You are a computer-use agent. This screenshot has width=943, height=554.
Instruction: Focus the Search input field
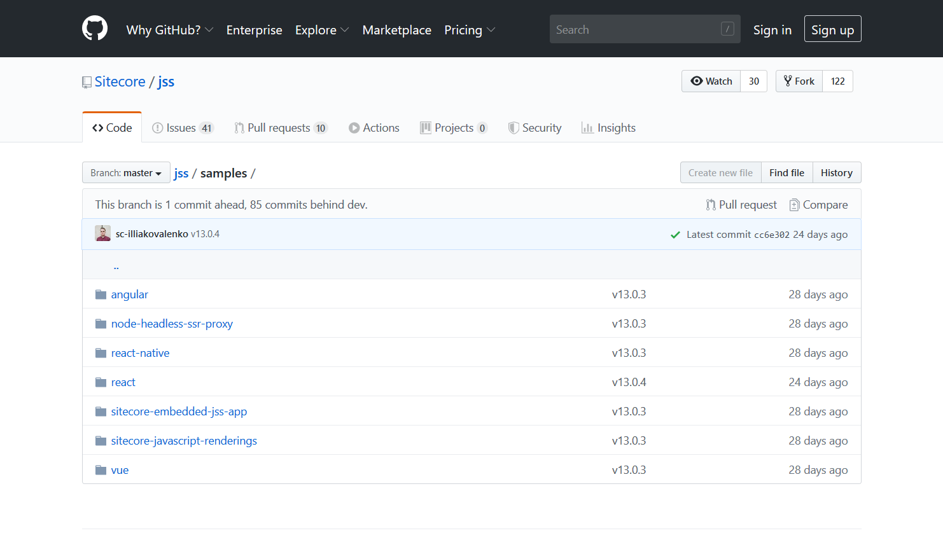point(645,29)
